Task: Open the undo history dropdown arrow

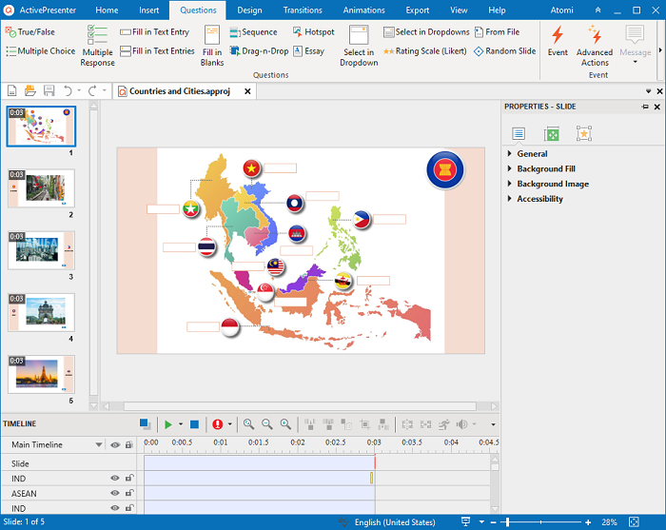Action: (x=79, y=90)
